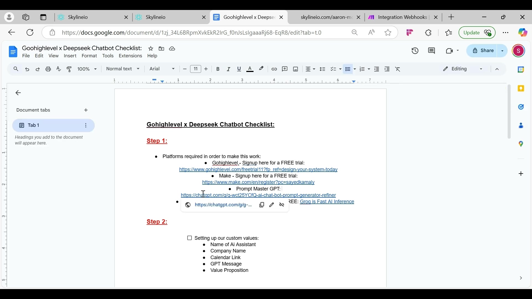Search the menus with magnifier icon

16,69
